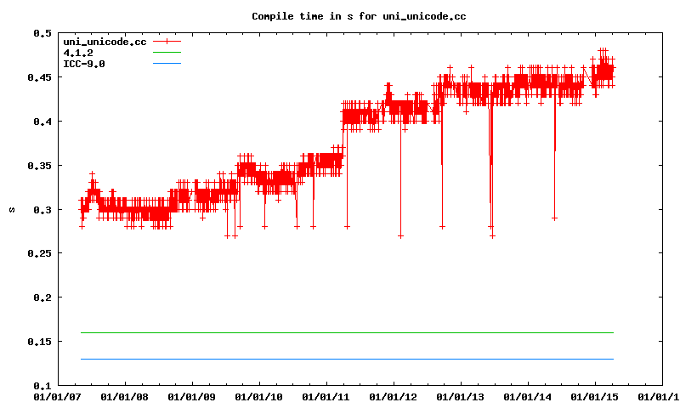The image size is (680, 408).
Task: Click the 's' y-axis unit label
Action: [x=10, y=209]
